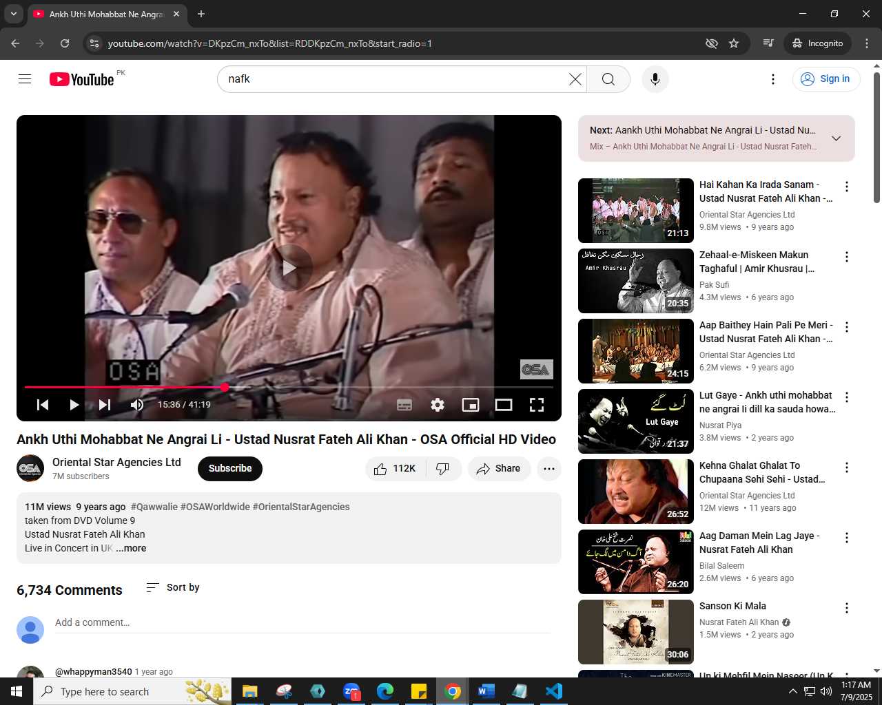
Task: Open Oriental Star Agencies channel avatar
Action: pyautogui.click(x=30, y=469)
